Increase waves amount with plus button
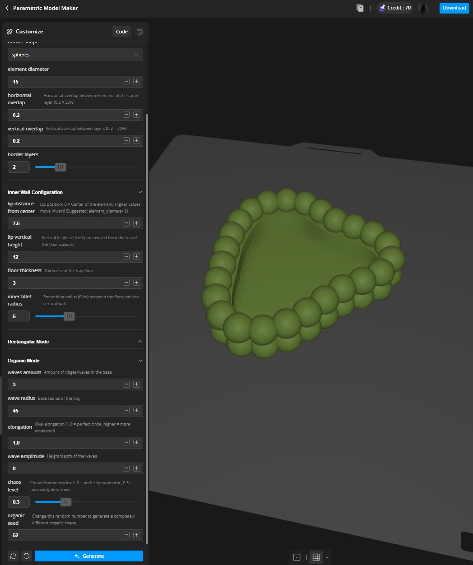Screen dimensions: 473x565 coord(136,384)
